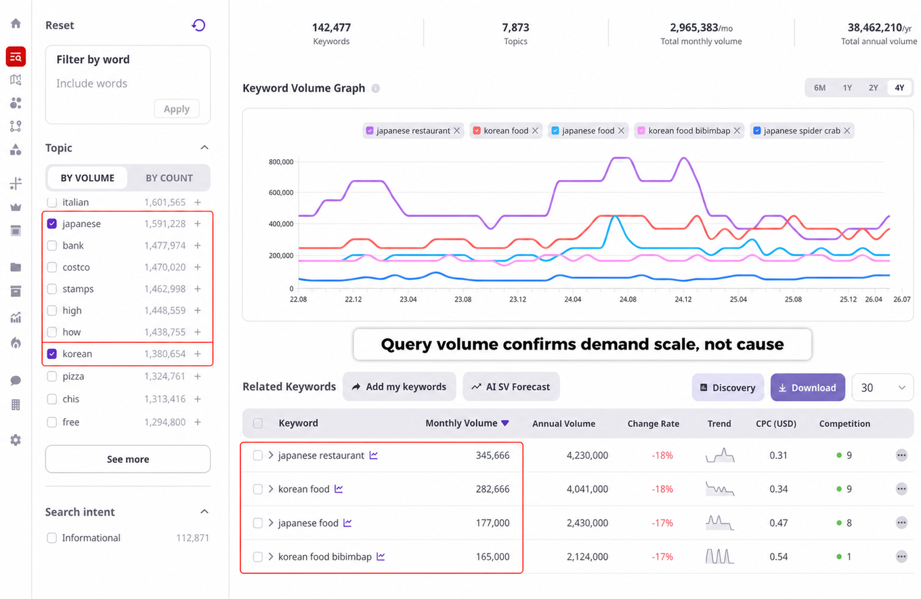
Task: Add pizza topic with plus icon
Action: point(198,376)
